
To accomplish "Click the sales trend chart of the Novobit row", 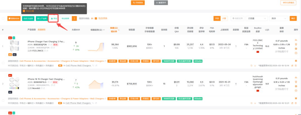I will 96,84.
